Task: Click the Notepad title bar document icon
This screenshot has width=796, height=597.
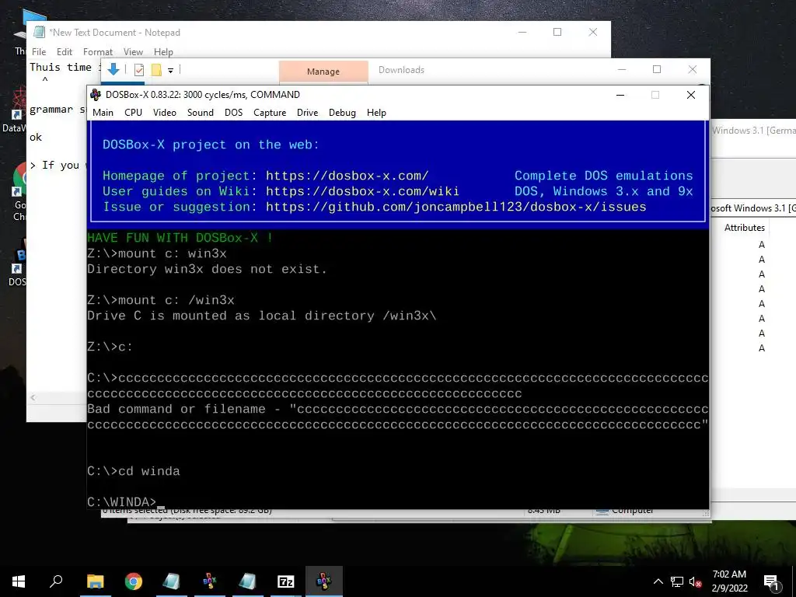Action: (39, 32)
